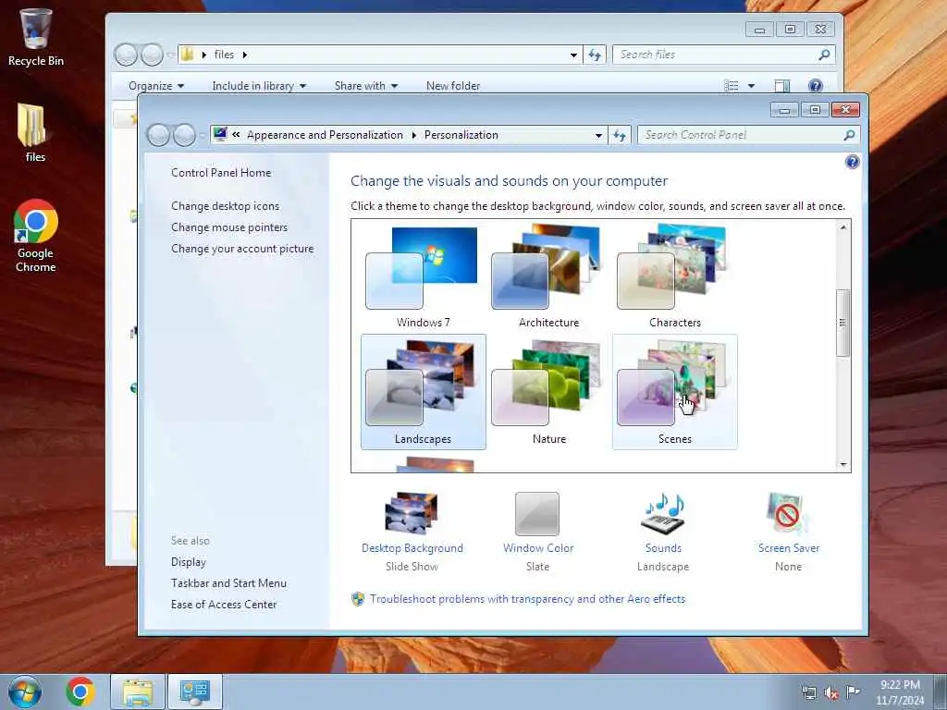Change view icon in files window
947x710 pixels.
click(x=732, y=86)
